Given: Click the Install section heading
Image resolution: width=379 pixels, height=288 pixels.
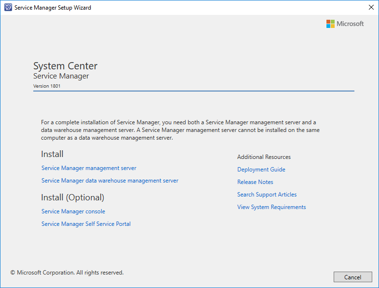Looking at the screenshot, I should (52, 154).
